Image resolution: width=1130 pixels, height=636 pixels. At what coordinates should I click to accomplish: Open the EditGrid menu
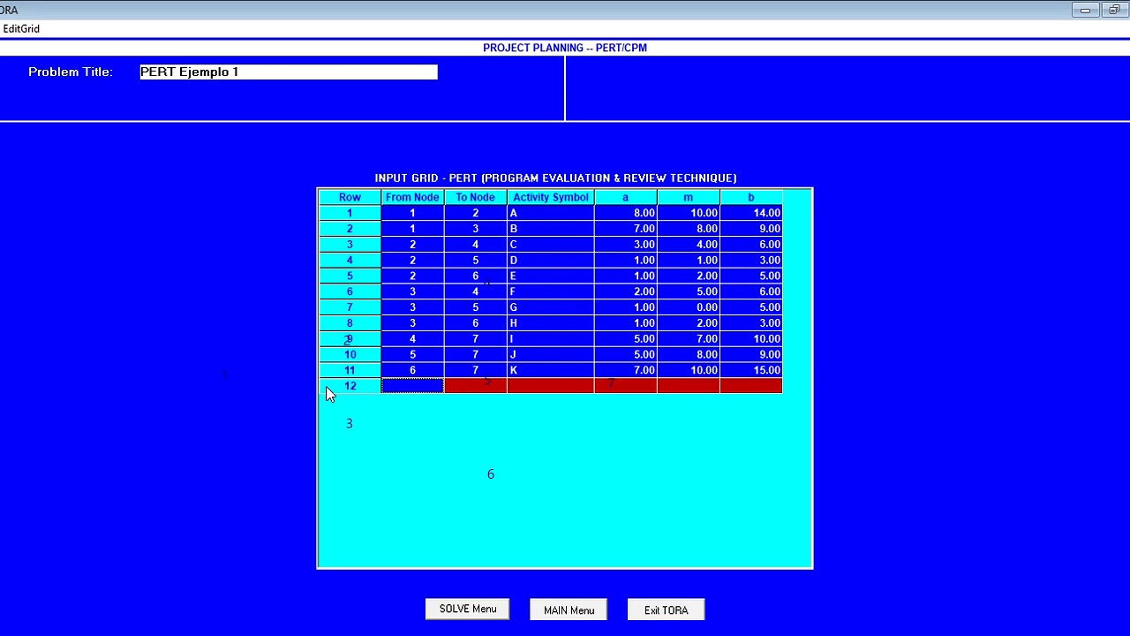click(21, 28)
